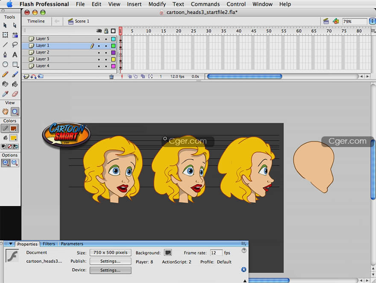376x283 pixels.
Task: Open the stroke color swatch
Action: [x=13, y=129]
